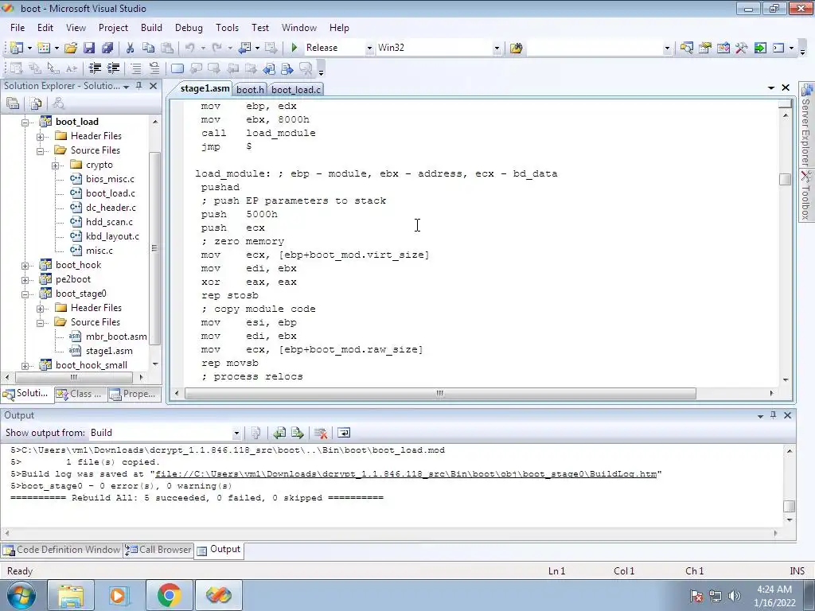Click the Paste clipboard icon
Image resolution: width=815 pixels, height=611 pixels.
pyautogui.click(x=167, y=48)
